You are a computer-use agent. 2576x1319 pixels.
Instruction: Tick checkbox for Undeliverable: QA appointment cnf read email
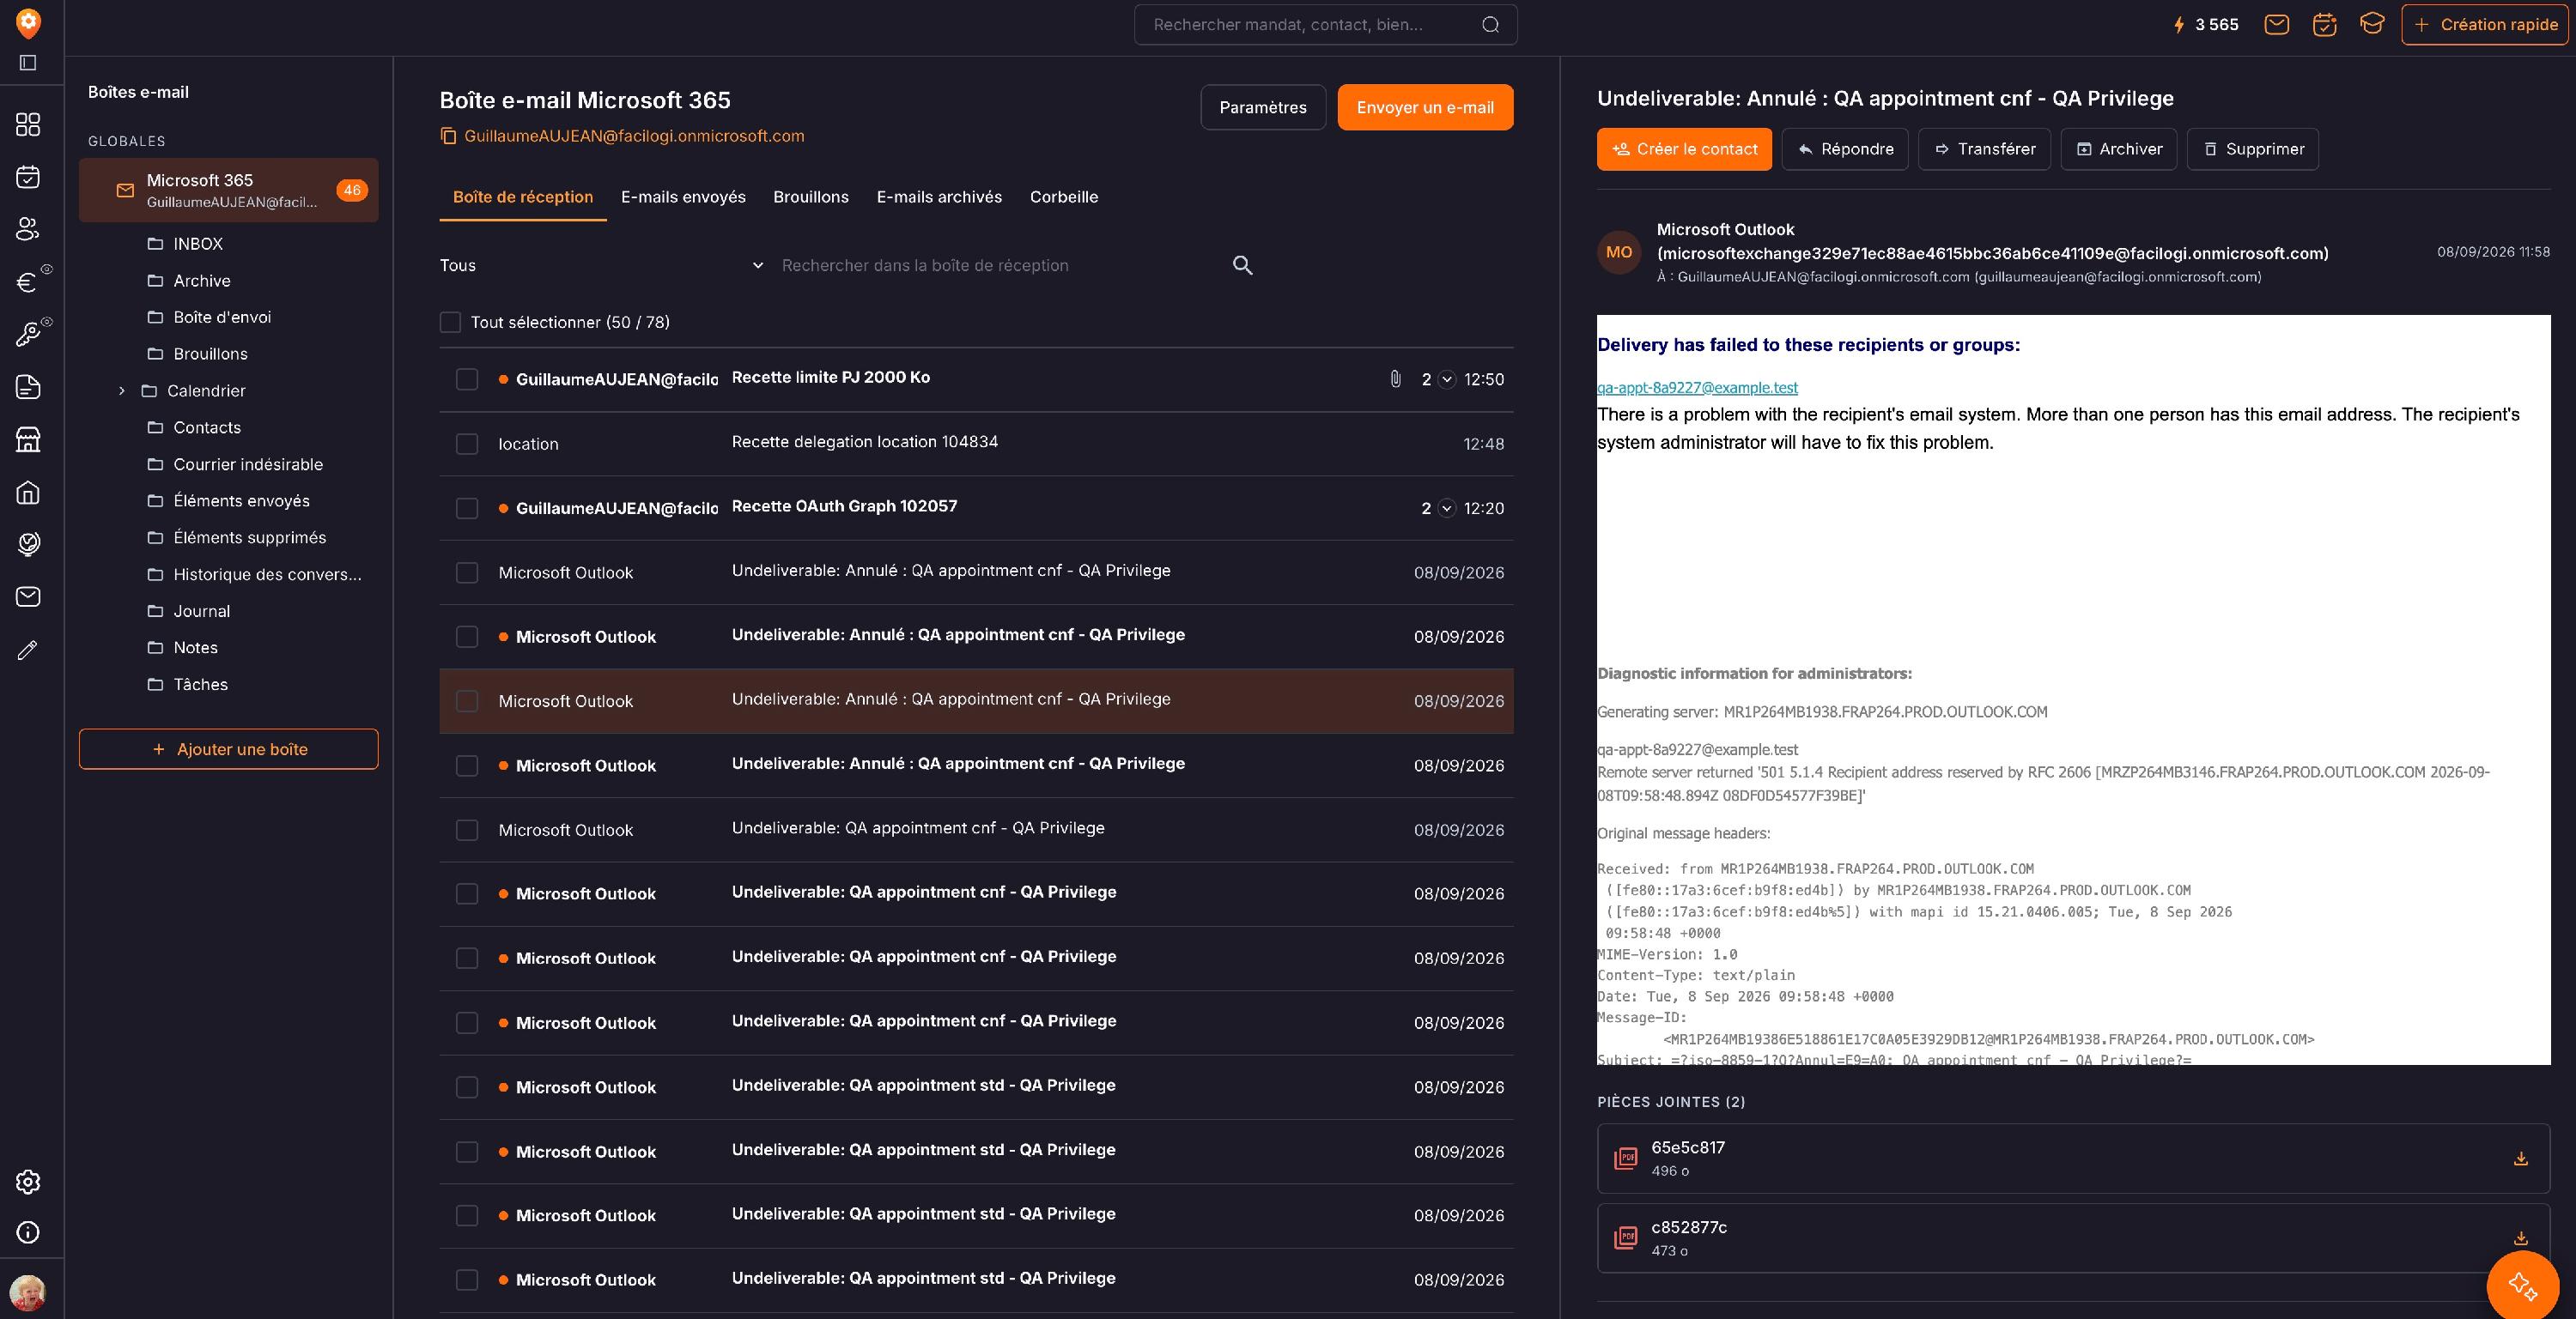tap(467, 831)
